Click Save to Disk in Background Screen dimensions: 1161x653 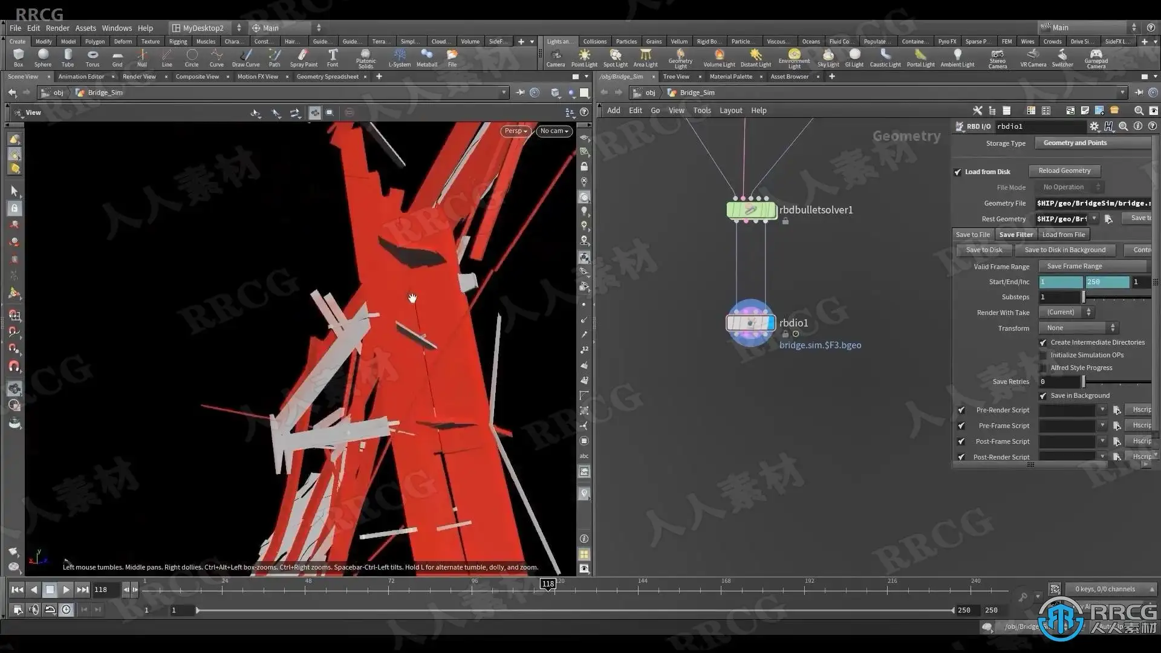click(x=1065, y=250)
